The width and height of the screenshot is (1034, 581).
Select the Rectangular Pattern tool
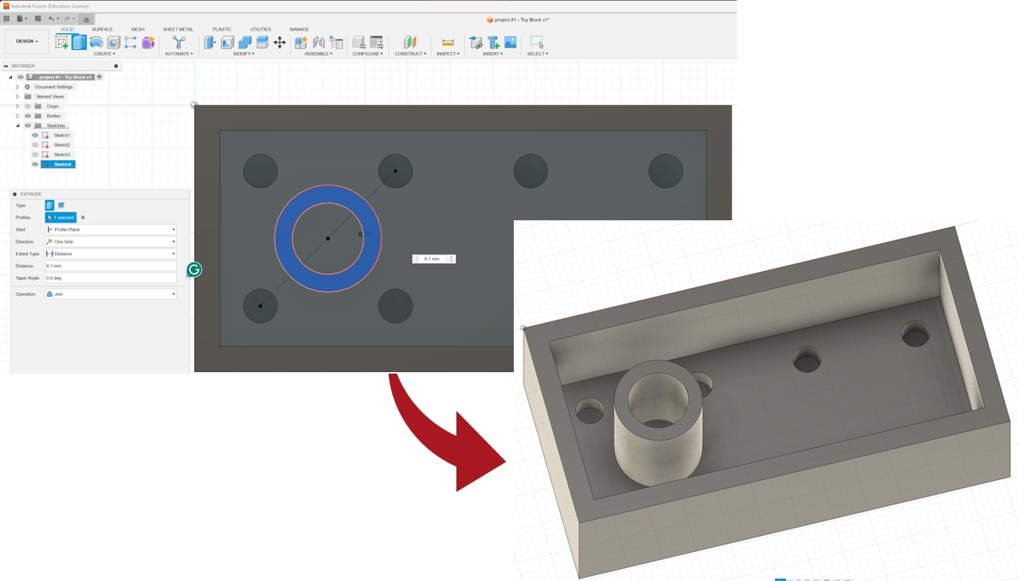pos(131,43)
